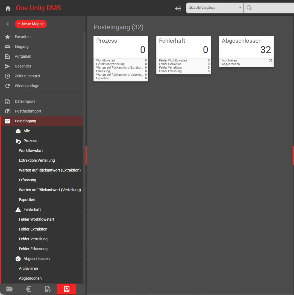
Task: Click the Posteingang envelope icon
Action: [8, 121]
